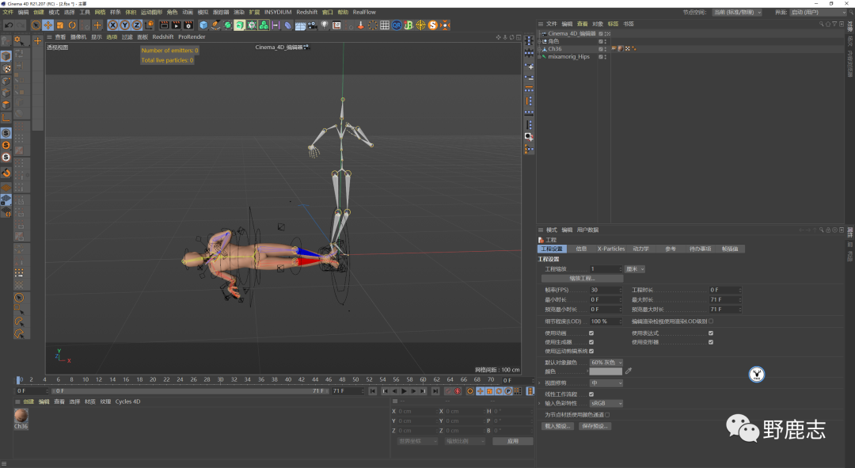Click the gray 颜色 color swatch

606,371
